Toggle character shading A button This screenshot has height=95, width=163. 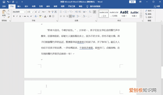coord(50,16)
